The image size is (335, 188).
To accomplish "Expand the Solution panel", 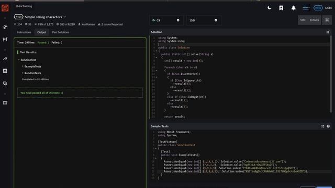I will (328, 32).
